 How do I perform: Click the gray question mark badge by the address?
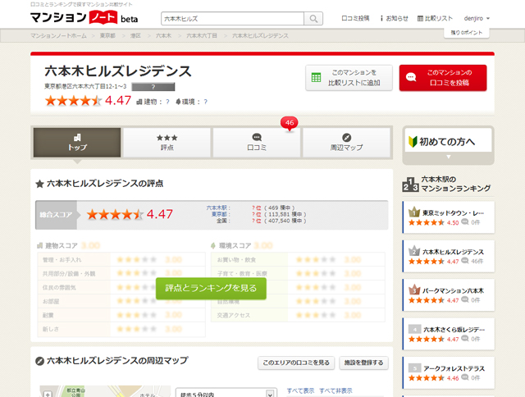153,87
